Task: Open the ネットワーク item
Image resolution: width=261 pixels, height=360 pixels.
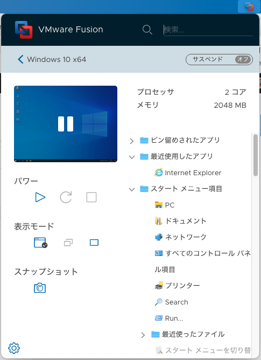Action: (181, 237)
